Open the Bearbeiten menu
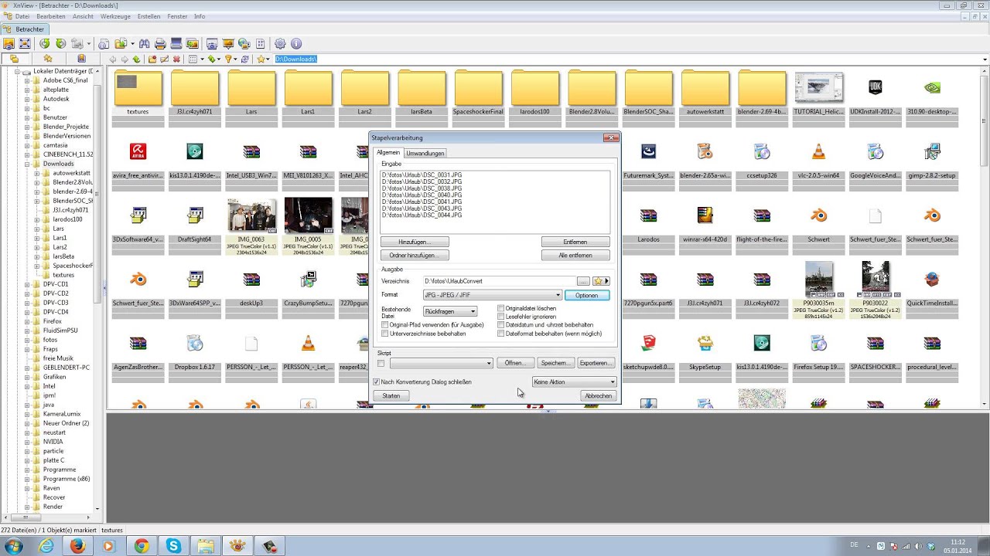 tap(51, 16)
